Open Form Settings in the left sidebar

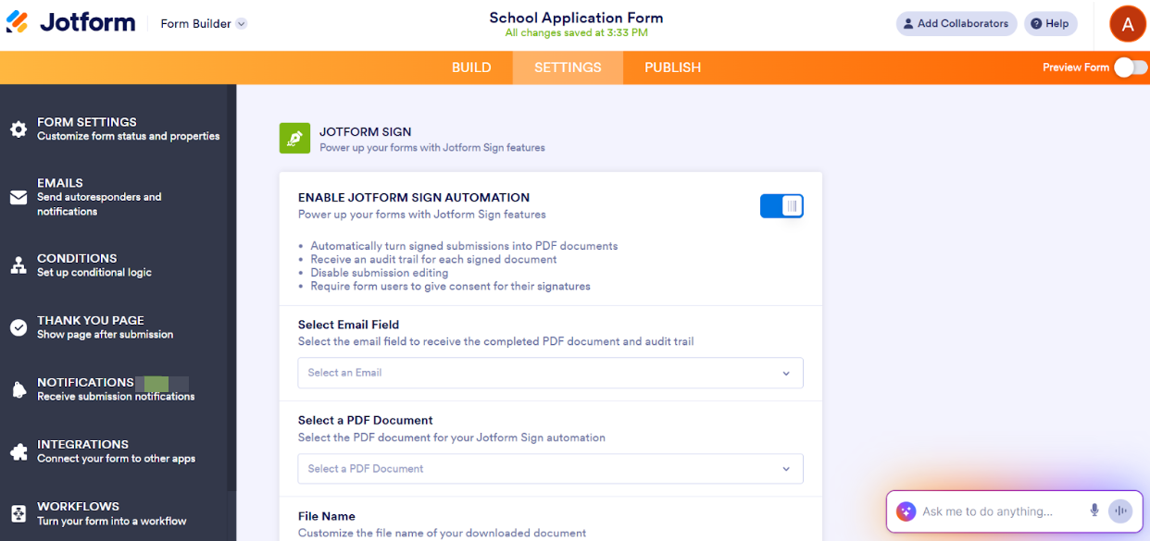point(19,129)
